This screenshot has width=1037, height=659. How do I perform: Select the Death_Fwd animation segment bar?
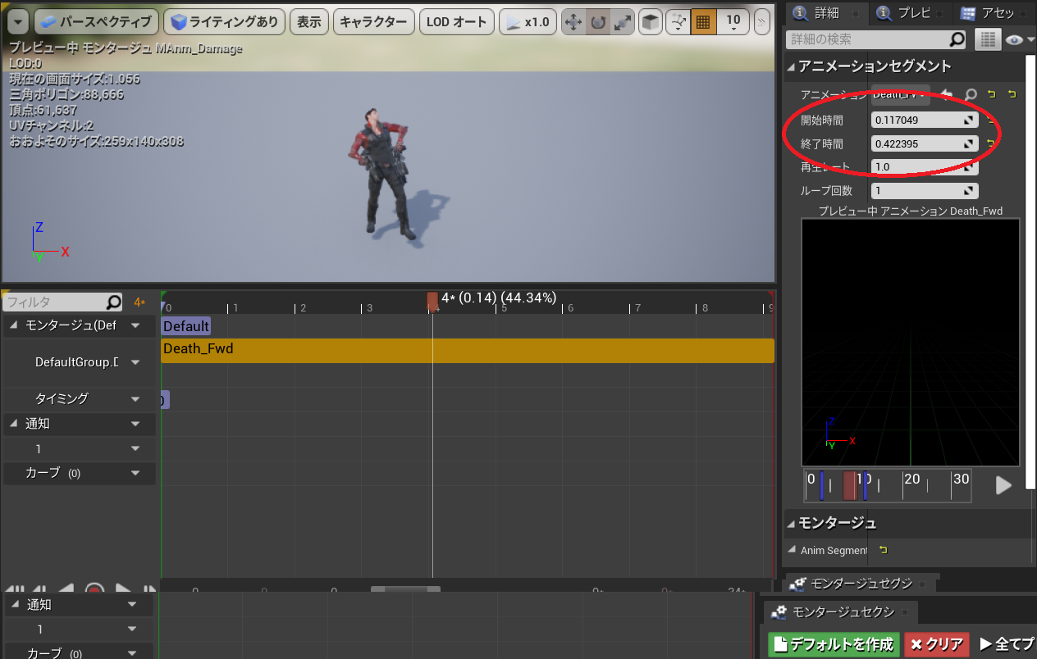[x=468, y=350]
